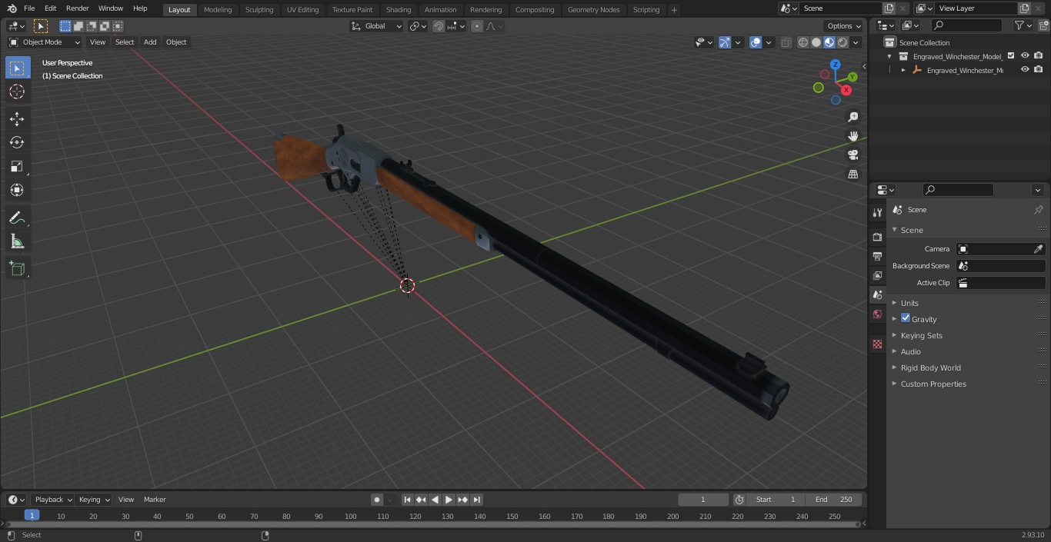
Task: Switch to the Modeling workspace tab
Action: 218,9
